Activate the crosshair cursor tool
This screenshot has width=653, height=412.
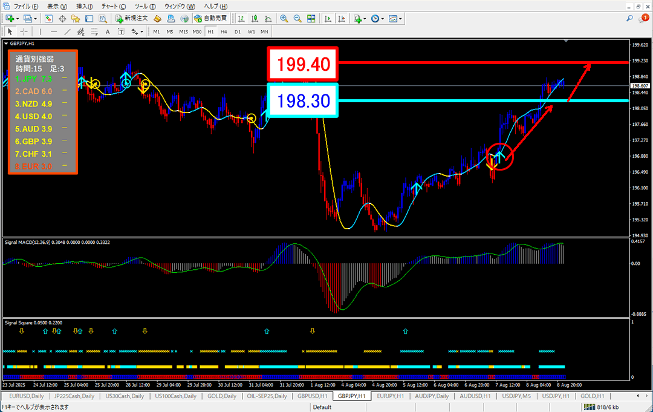(24, 31)
